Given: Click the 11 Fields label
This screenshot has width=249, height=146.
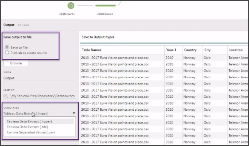Looking at the screenshot, I should pos(23,25).
